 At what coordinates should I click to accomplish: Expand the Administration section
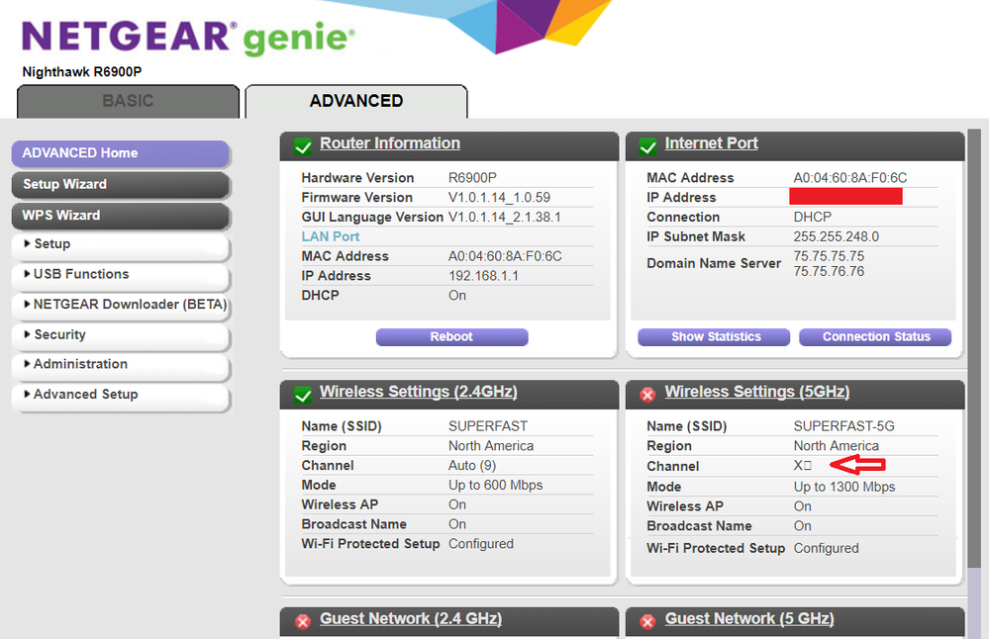(120, 364)
